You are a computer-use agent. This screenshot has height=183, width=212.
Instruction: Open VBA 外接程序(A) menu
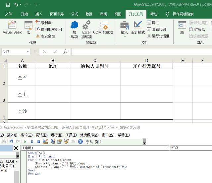89,135
